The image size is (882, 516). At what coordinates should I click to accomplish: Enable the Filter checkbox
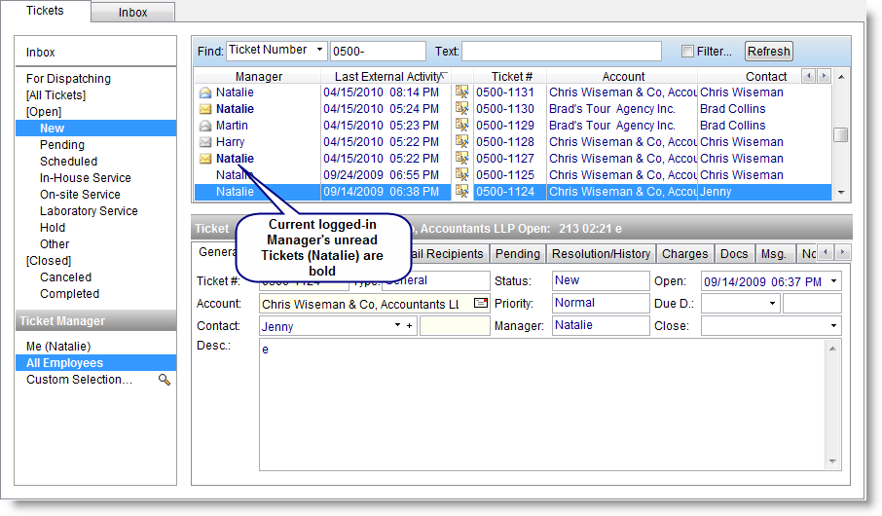pos(688,52)
